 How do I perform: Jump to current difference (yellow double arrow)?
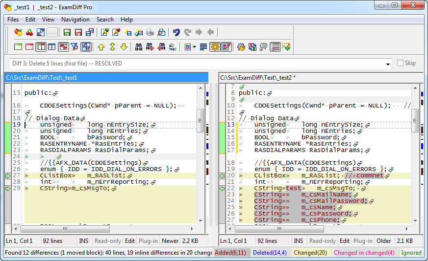112,47
